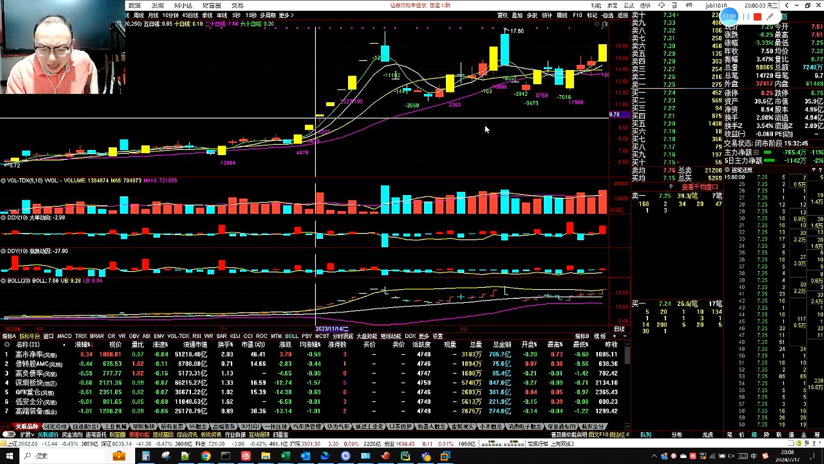The image size is (824, 464).
Task: Switch to 月线 monthly chart
Action: click(153, 15)
